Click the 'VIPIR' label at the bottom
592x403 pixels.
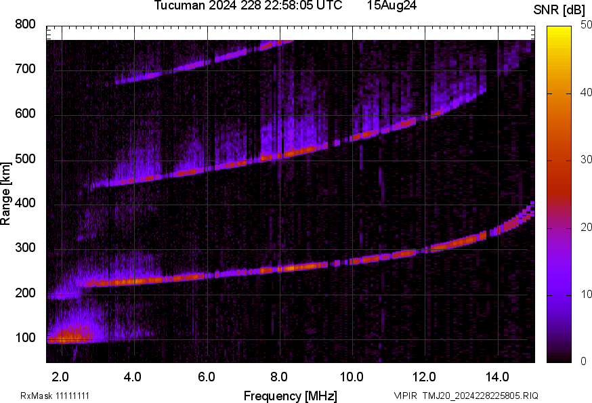(406, 396)
